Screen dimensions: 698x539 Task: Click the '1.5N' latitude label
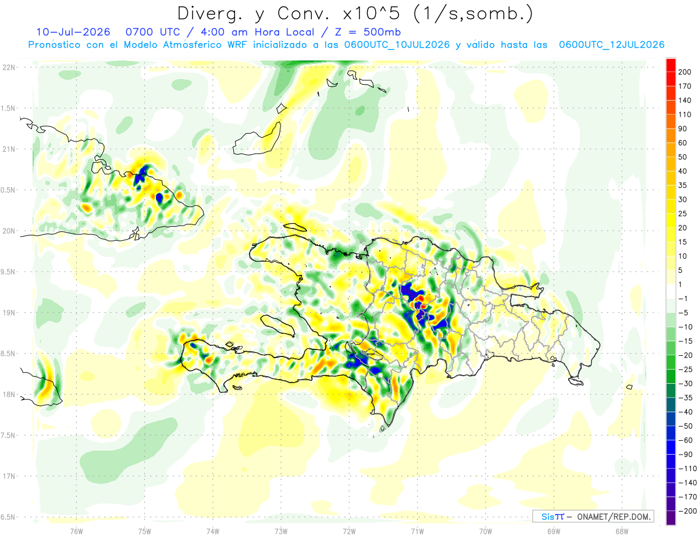pos(9,108)
